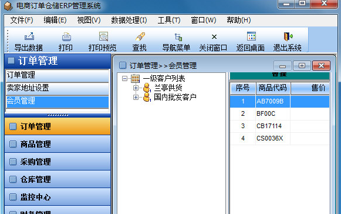Open the orange 订单管理 module button

(58, 126)
